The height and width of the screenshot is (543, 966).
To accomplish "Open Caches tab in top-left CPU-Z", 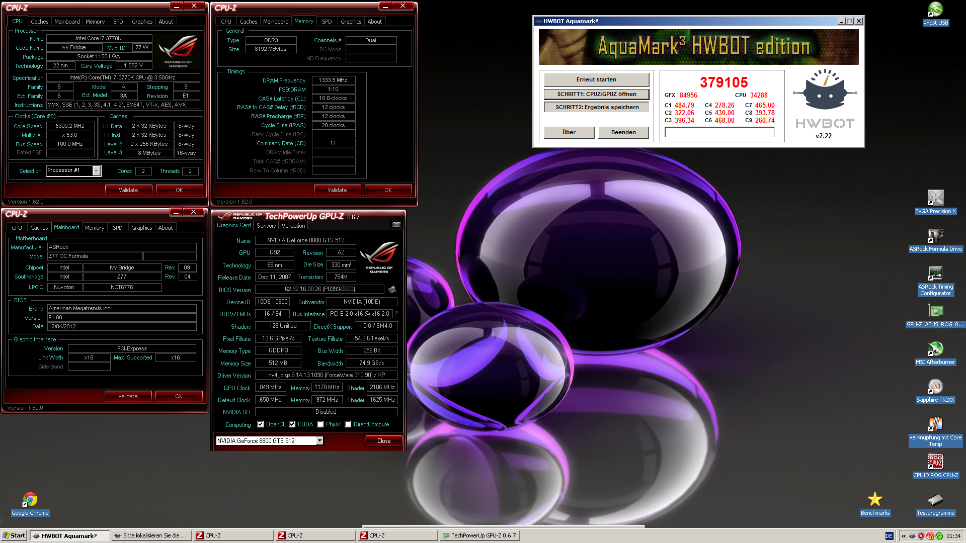I will click(x=39, y=22).
